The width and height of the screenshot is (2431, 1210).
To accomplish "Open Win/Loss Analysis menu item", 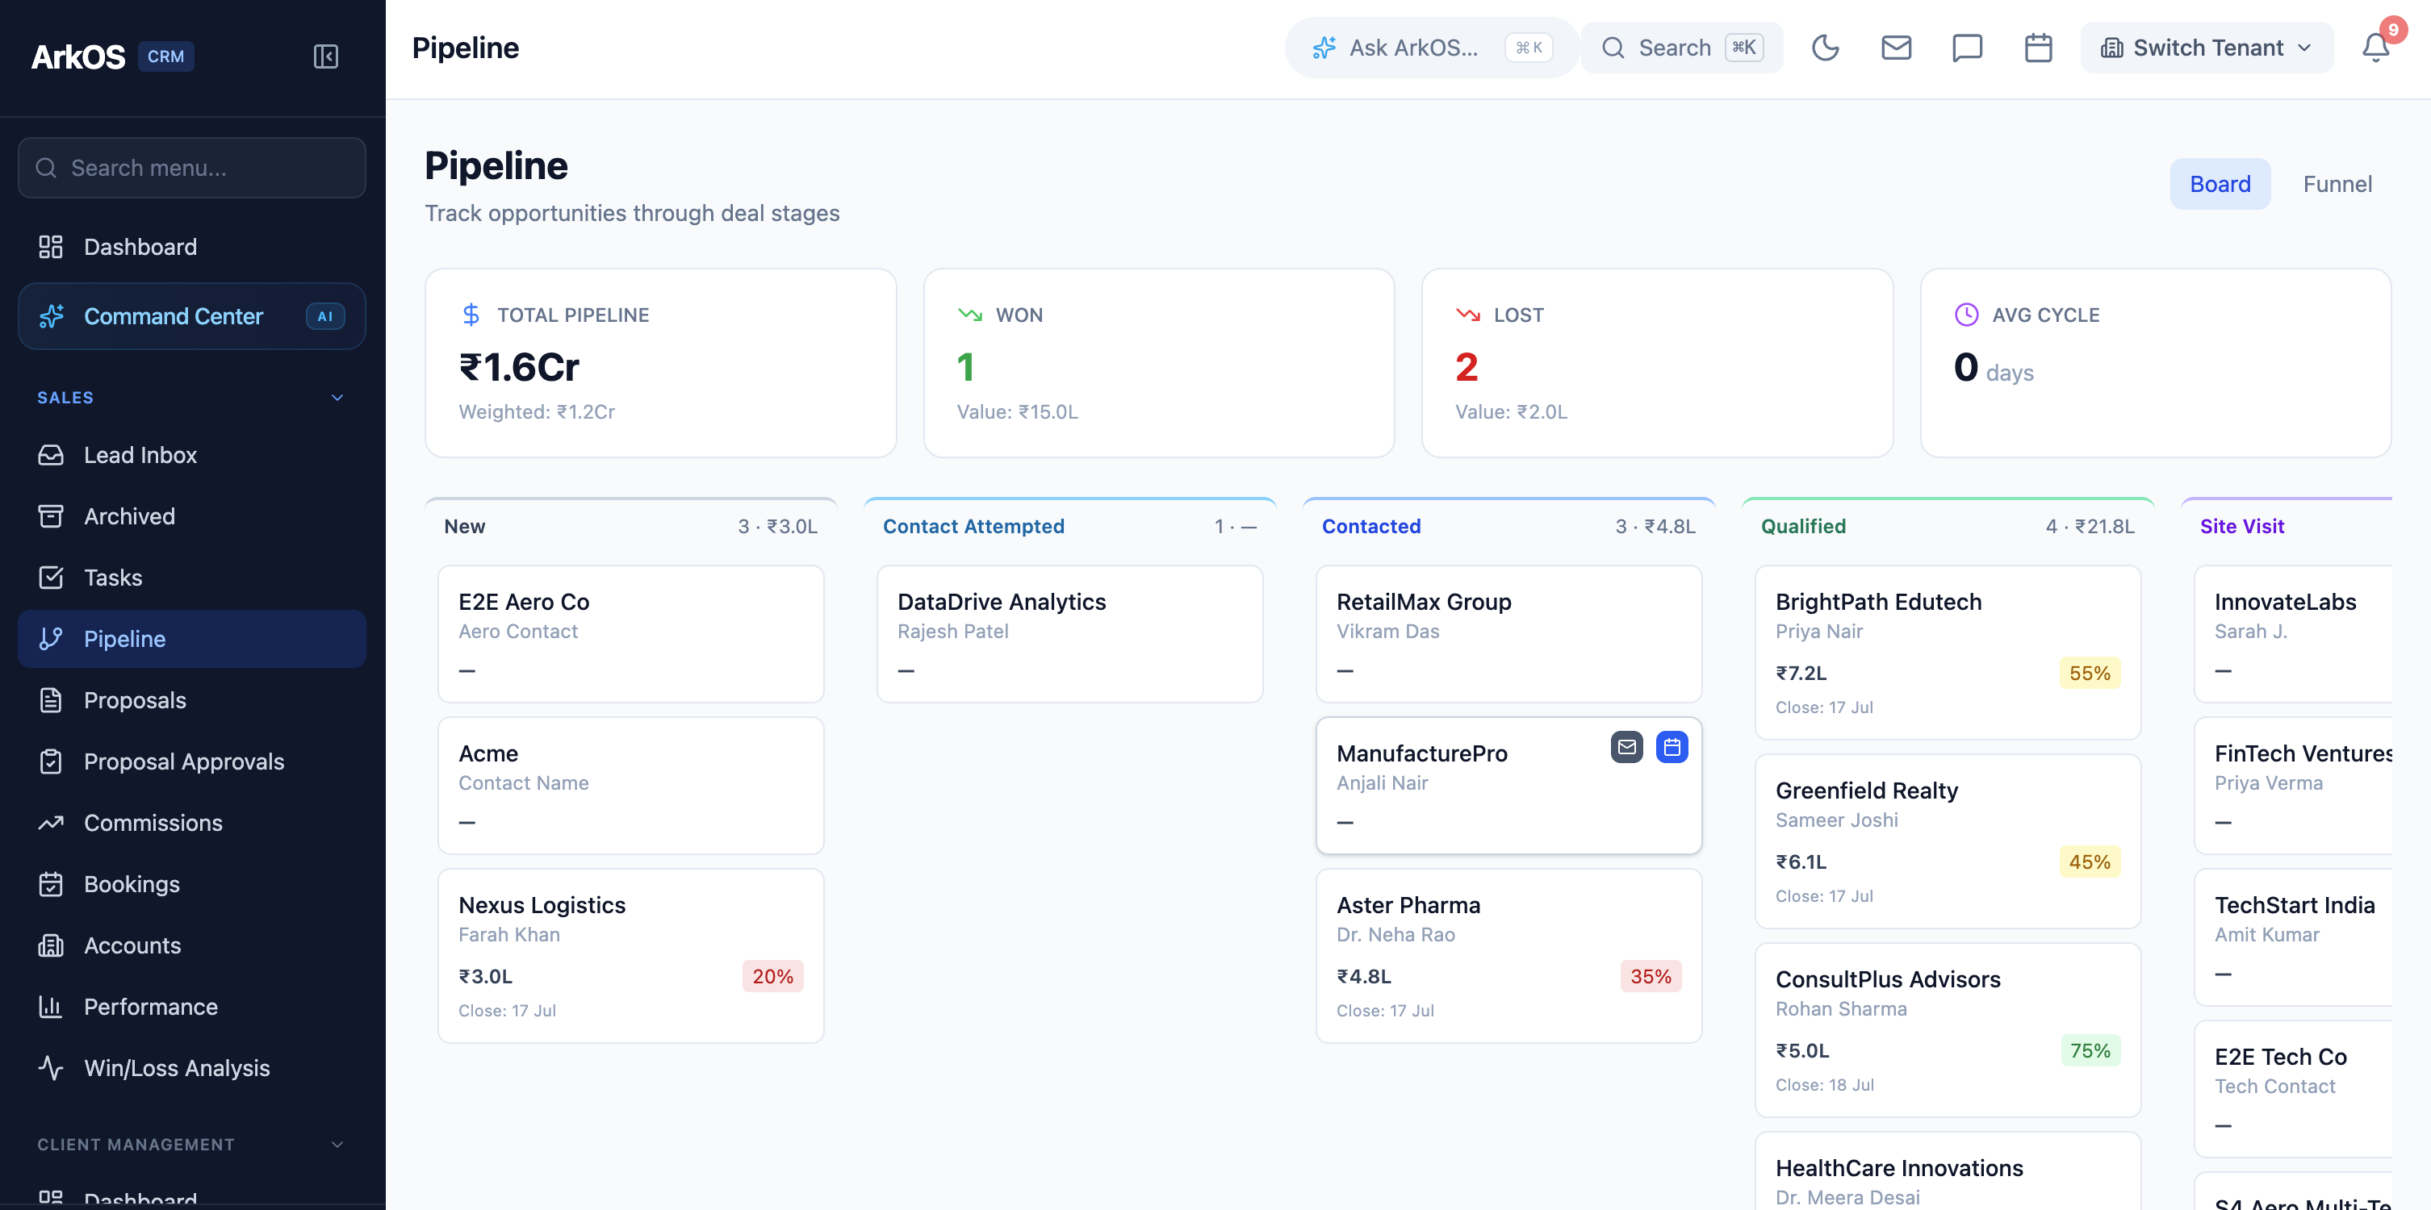I will [191, 1069].
